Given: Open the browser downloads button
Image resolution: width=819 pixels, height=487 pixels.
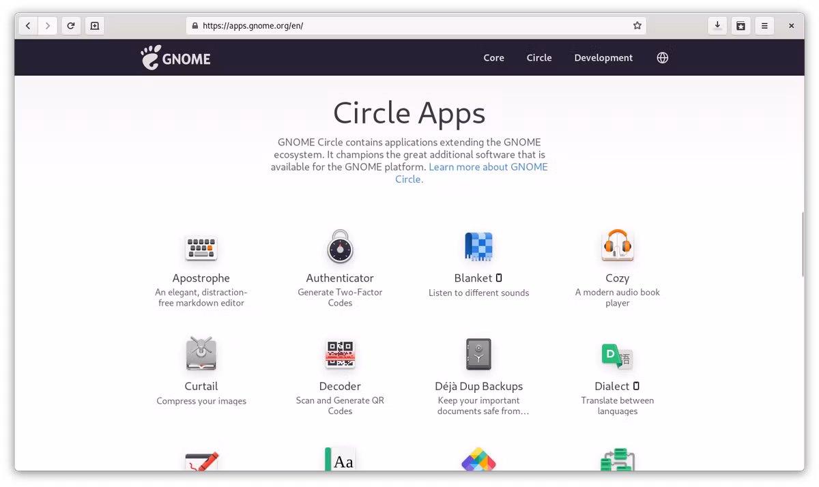Looking at the screenshot, I should coord(717,26).
